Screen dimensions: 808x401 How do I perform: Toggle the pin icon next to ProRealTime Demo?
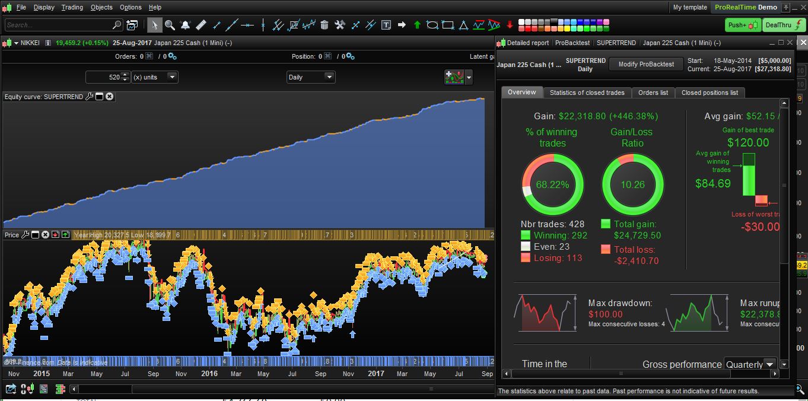click(786, 8)
